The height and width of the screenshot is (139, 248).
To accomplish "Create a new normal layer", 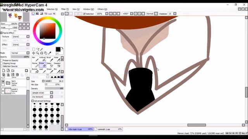I will pos(3,70).
